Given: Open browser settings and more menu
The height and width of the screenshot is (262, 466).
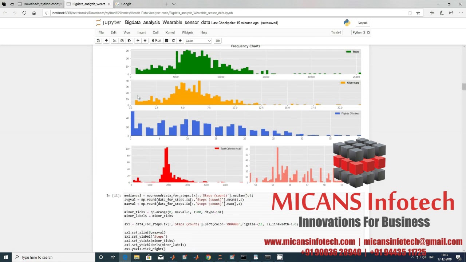Looking at the screenshot, I should pyautogui.click(x=461, y=13).
